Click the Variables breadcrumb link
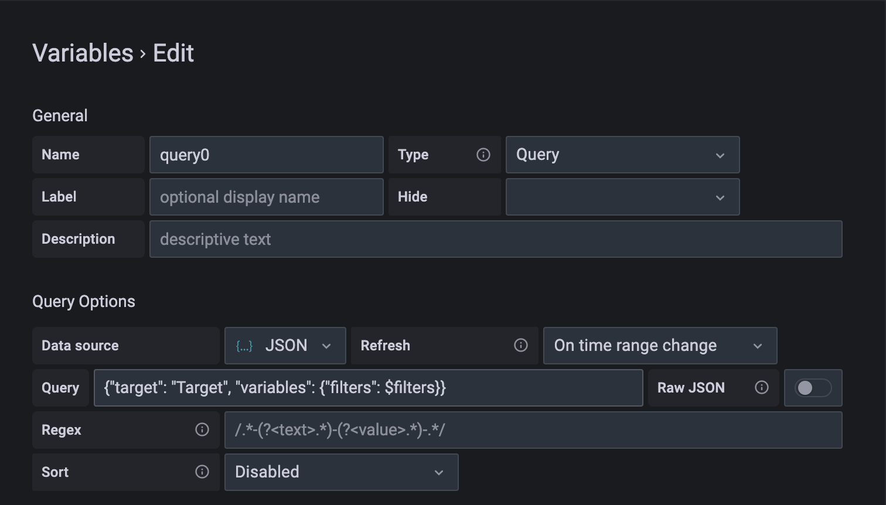Image resolution: width=886 pixels, height=505 pixels. click(x=83, y=53)
